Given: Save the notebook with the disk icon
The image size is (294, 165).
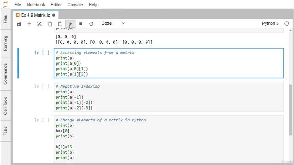Looking at the screenshot, I should [19, 24].
